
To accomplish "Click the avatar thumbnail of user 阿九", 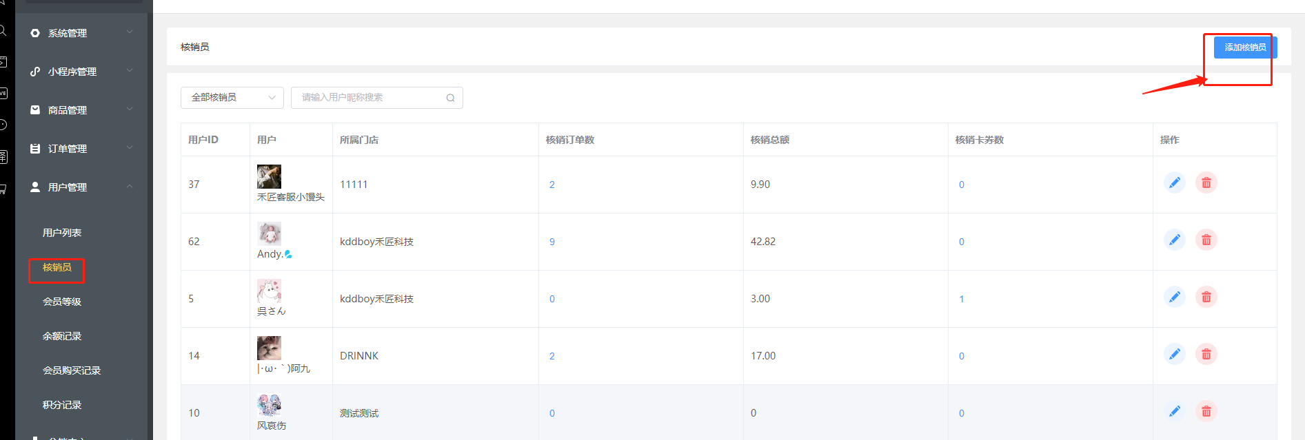I will pyautogui.click(x=269, y=348).
